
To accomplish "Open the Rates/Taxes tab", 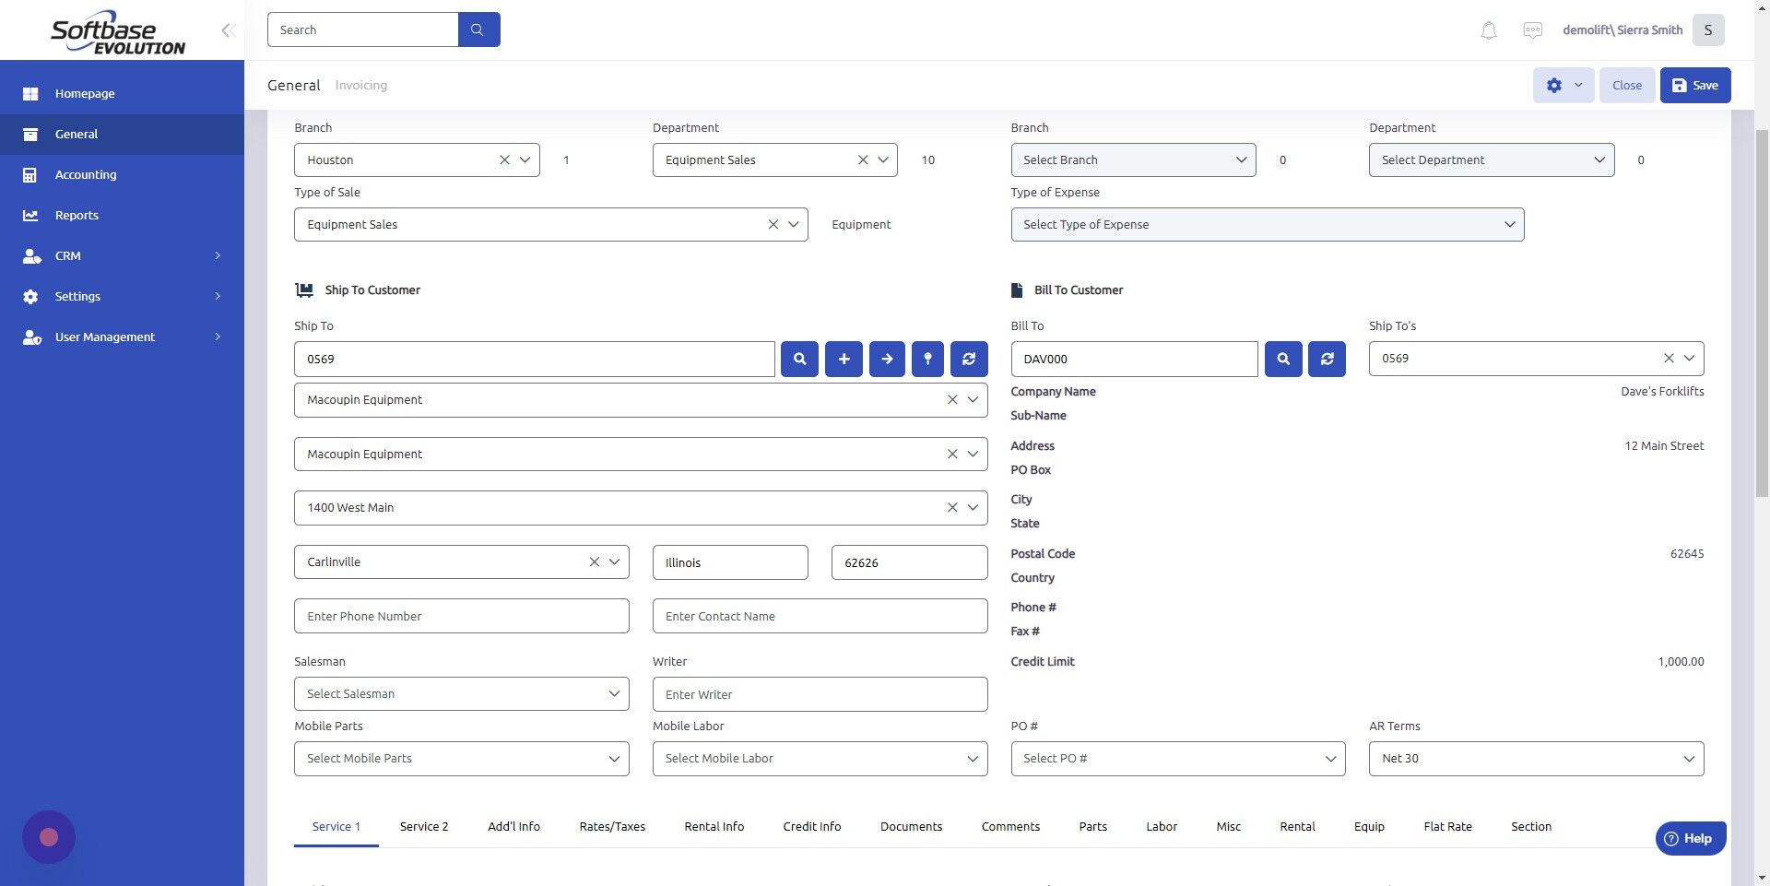I will 611,826.
